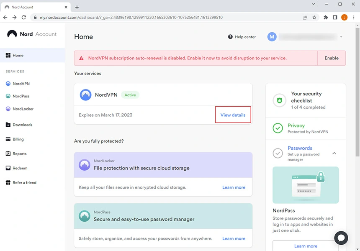Open the account user dropdown arrow

click(341, 37)
